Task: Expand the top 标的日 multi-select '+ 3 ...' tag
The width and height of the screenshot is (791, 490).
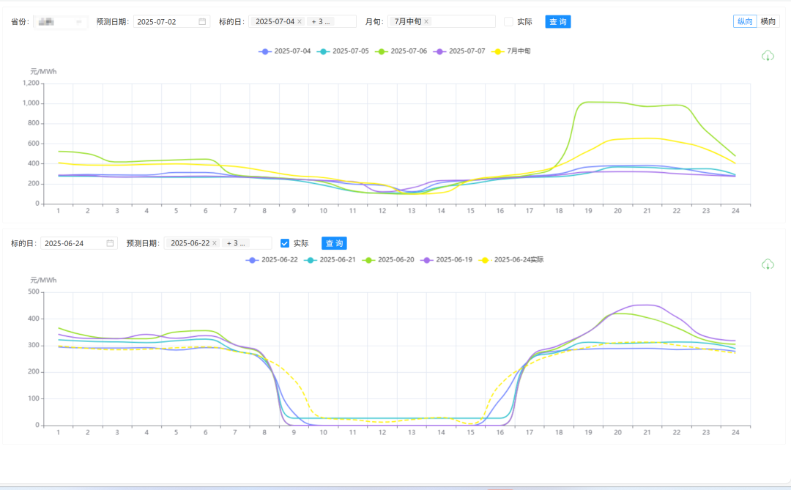Action: (320, 22)
